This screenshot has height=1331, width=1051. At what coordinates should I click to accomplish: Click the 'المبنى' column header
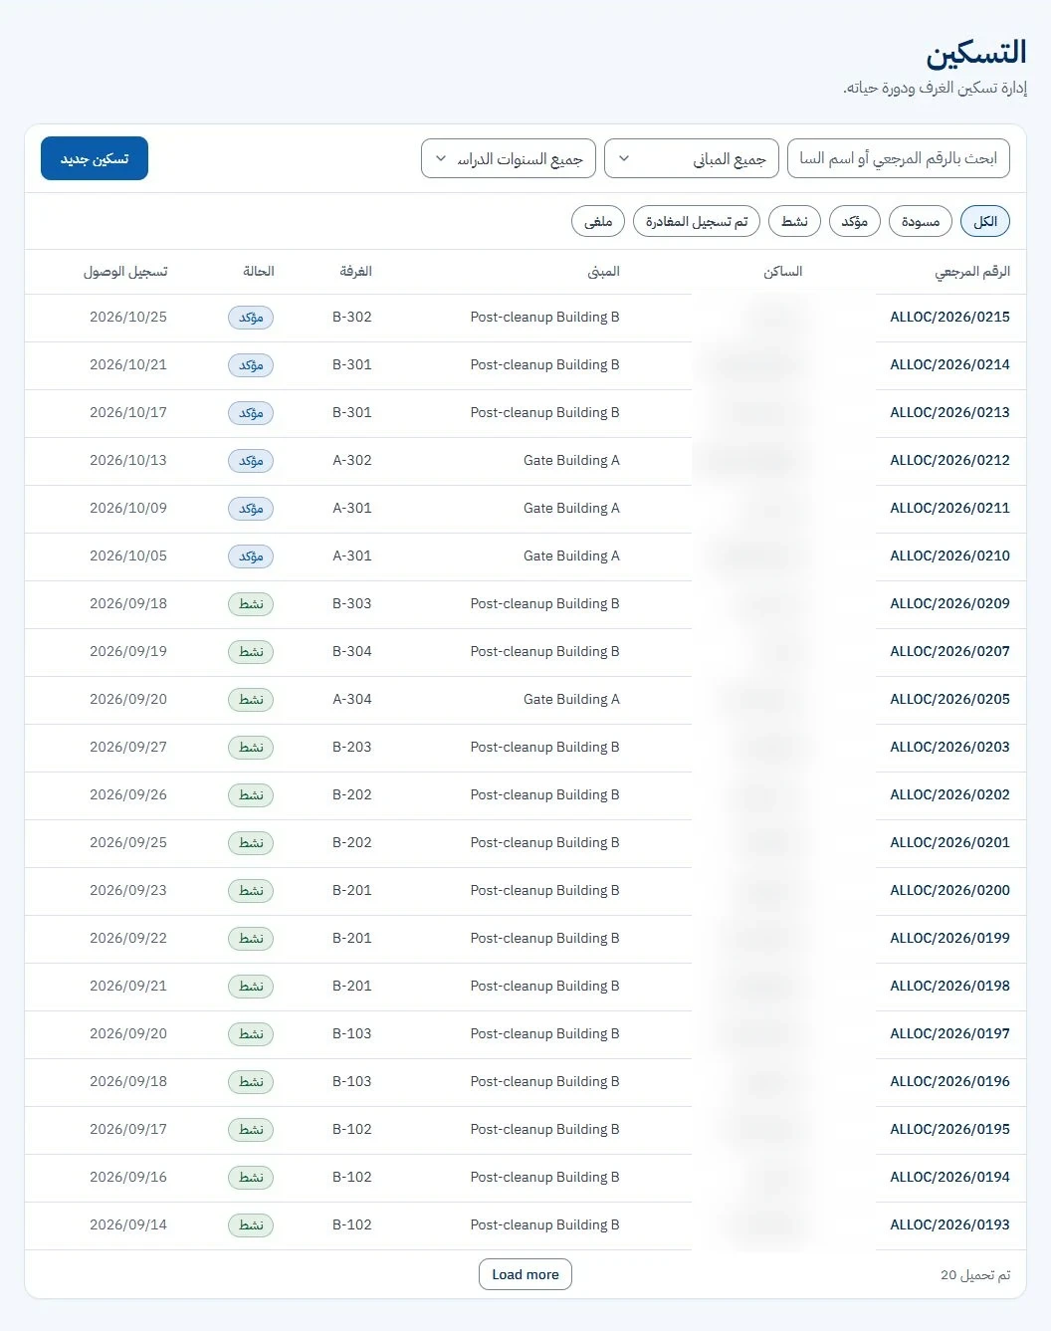click(604, 271)
